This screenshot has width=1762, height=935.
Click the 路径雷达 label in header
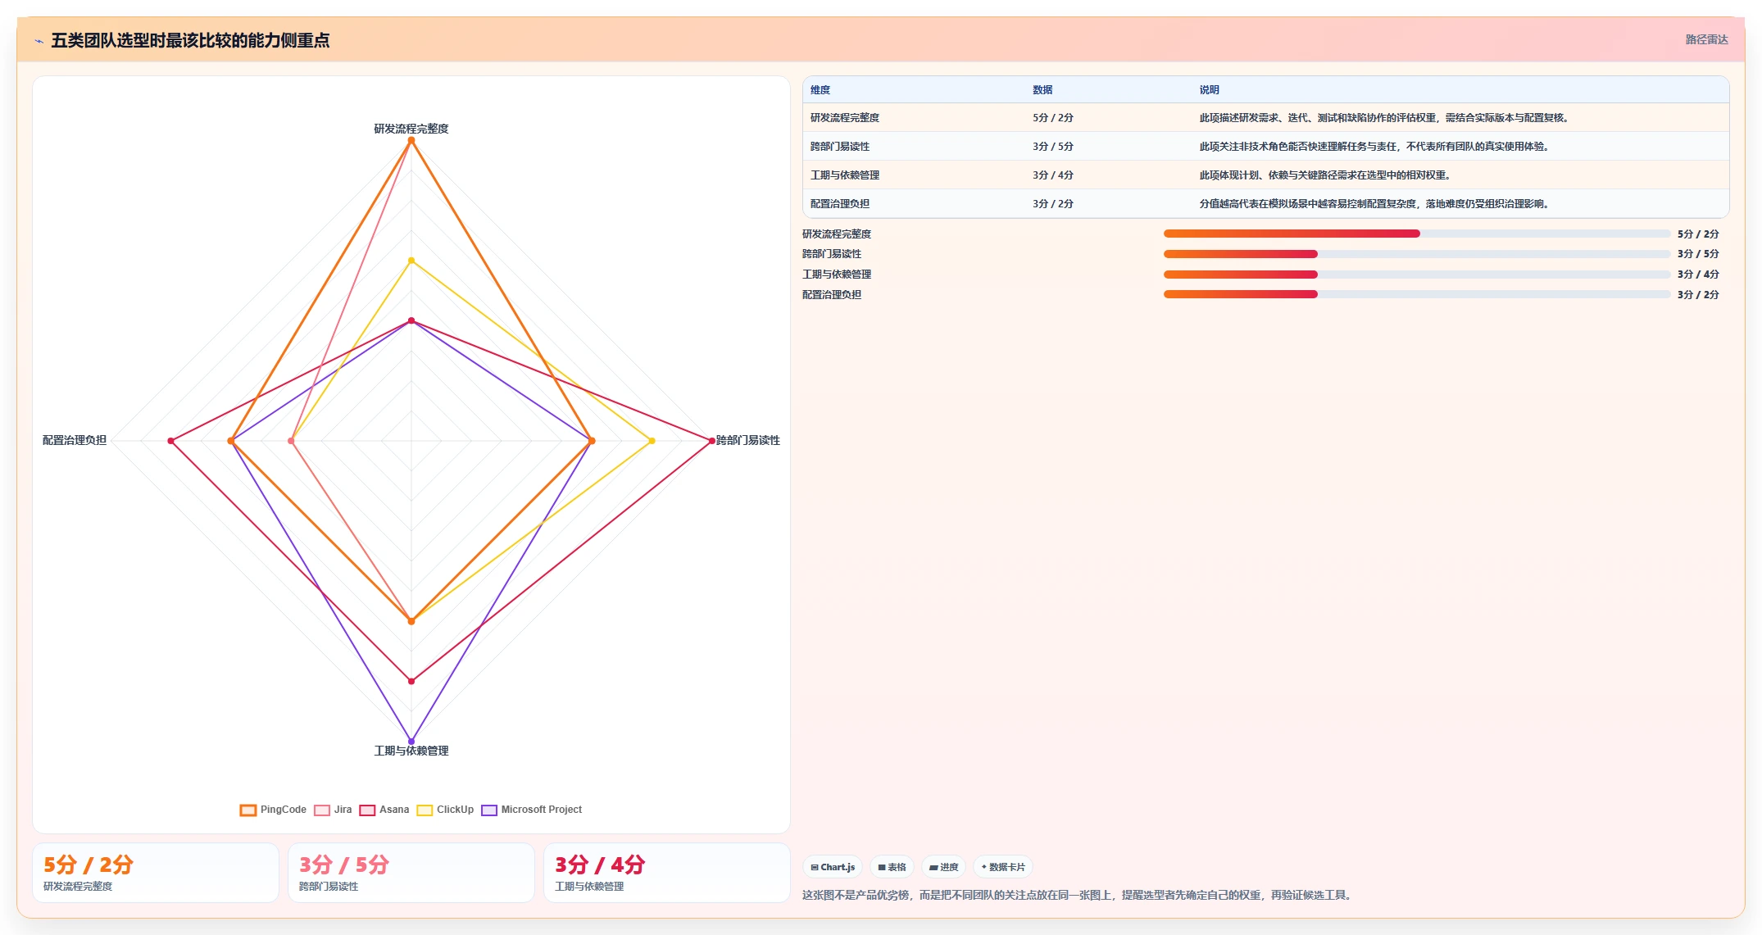tap(1706, 39)
